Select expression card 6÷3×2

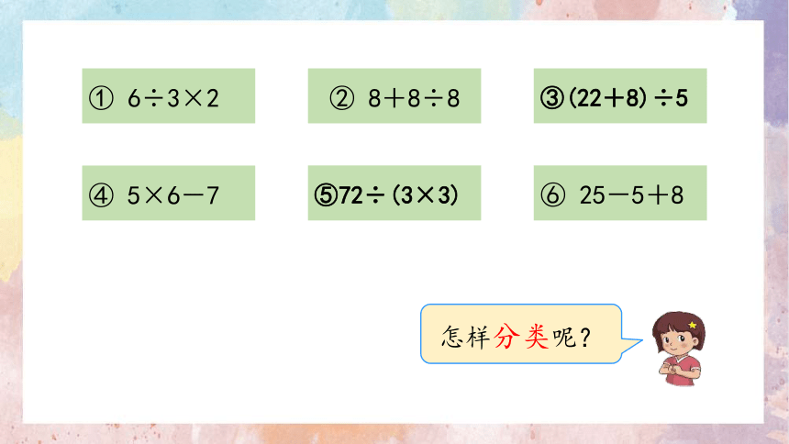pos(169,95)
